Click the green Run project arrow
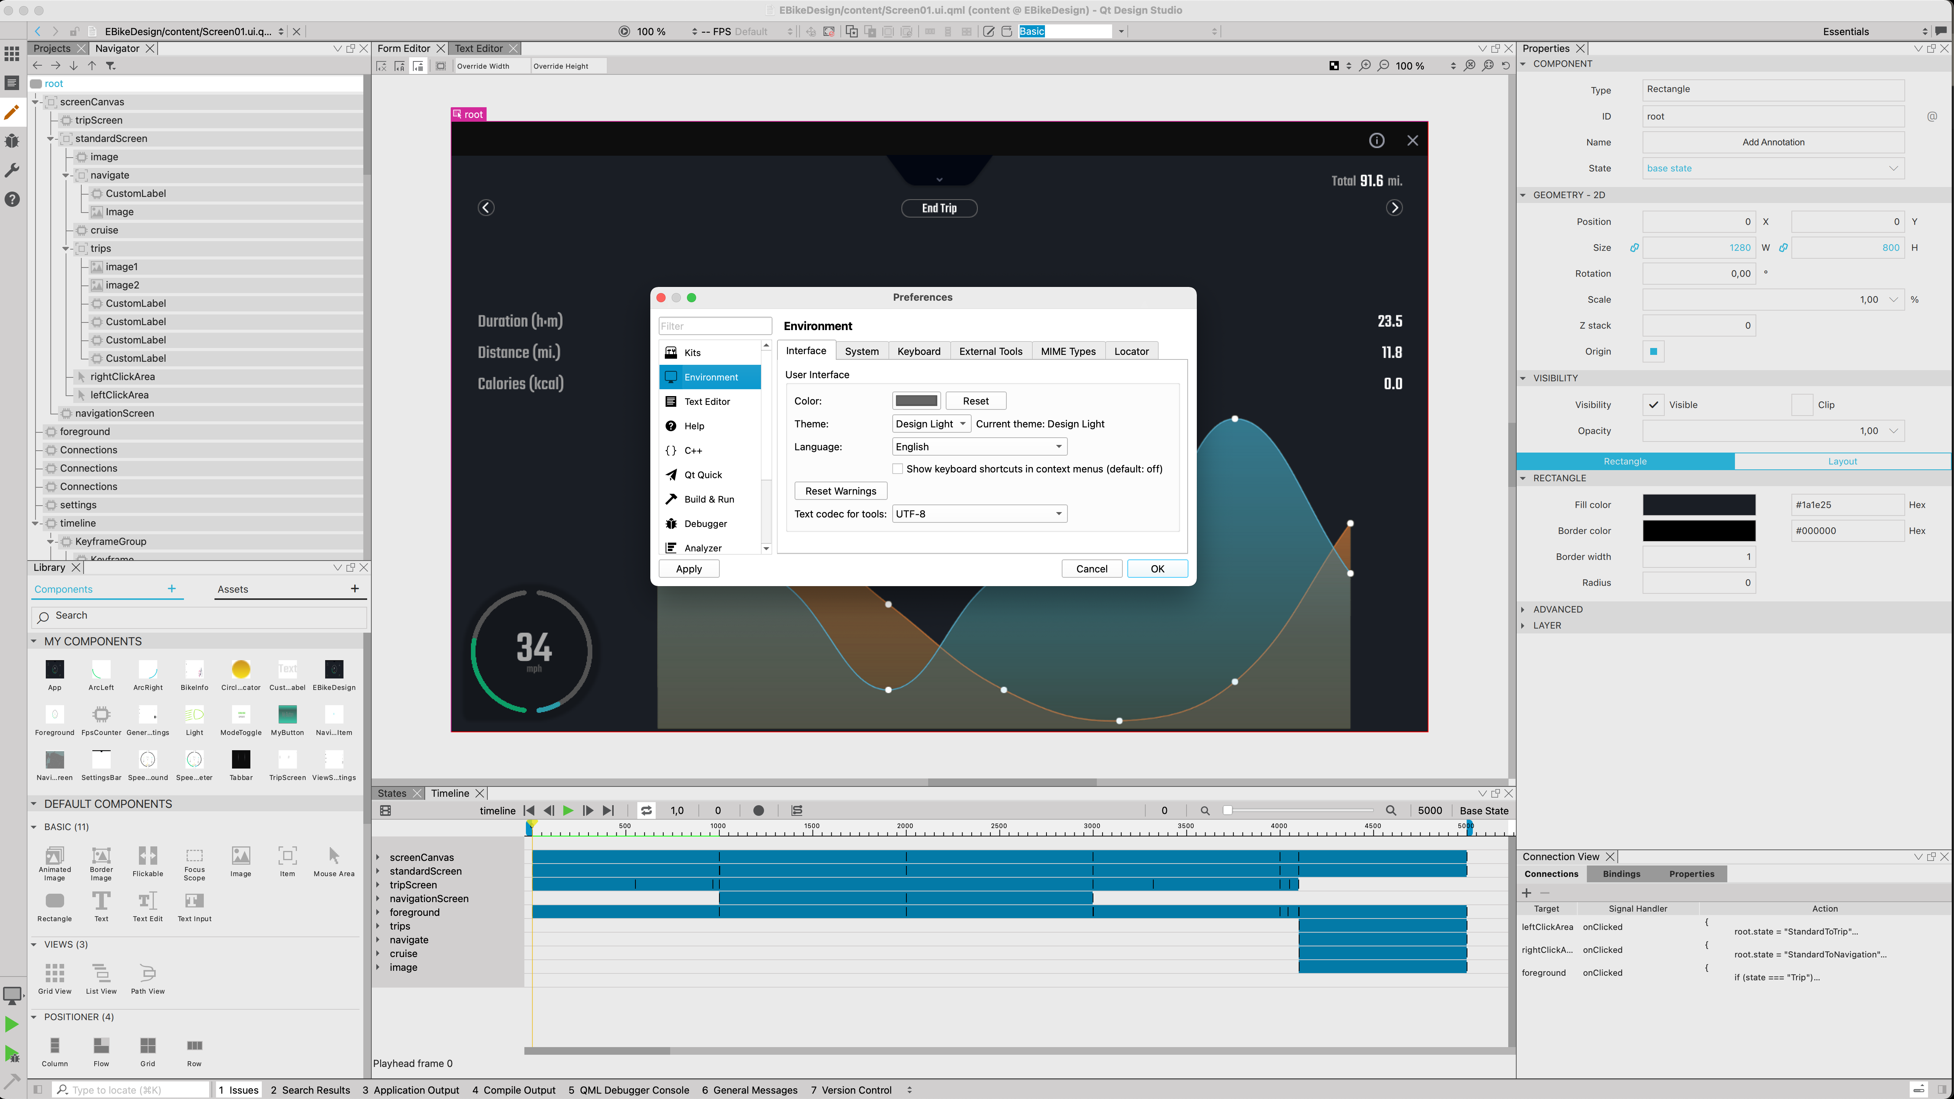The width and height of the screenshot is (1954, 1099). click(12, 1025)
